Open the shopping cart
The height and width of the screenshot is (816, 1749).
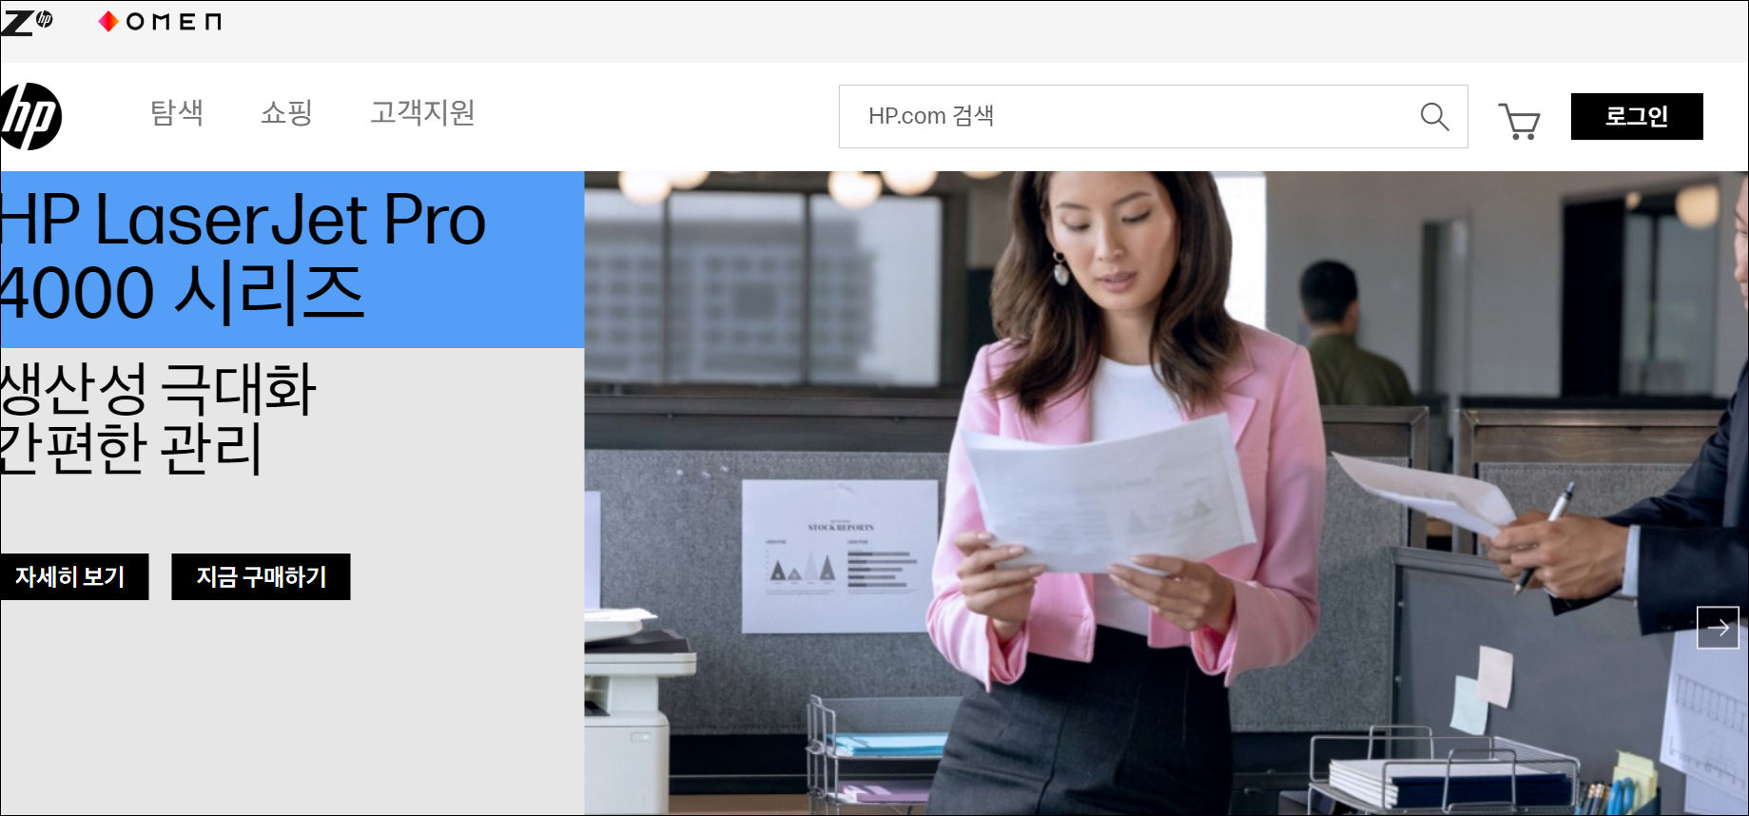click(x=1520, y=121)
